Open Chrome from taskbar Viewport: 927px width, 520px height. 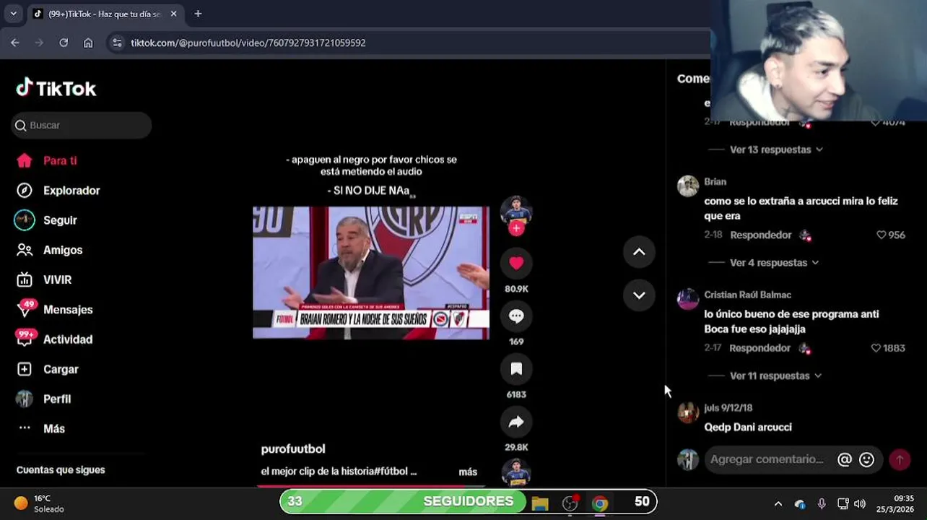tap(600, 503)
